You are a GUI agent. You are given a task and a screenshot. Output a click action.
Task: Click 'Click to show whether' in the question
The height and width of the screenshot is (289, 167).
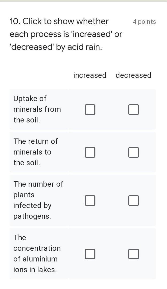click(66, 21)
